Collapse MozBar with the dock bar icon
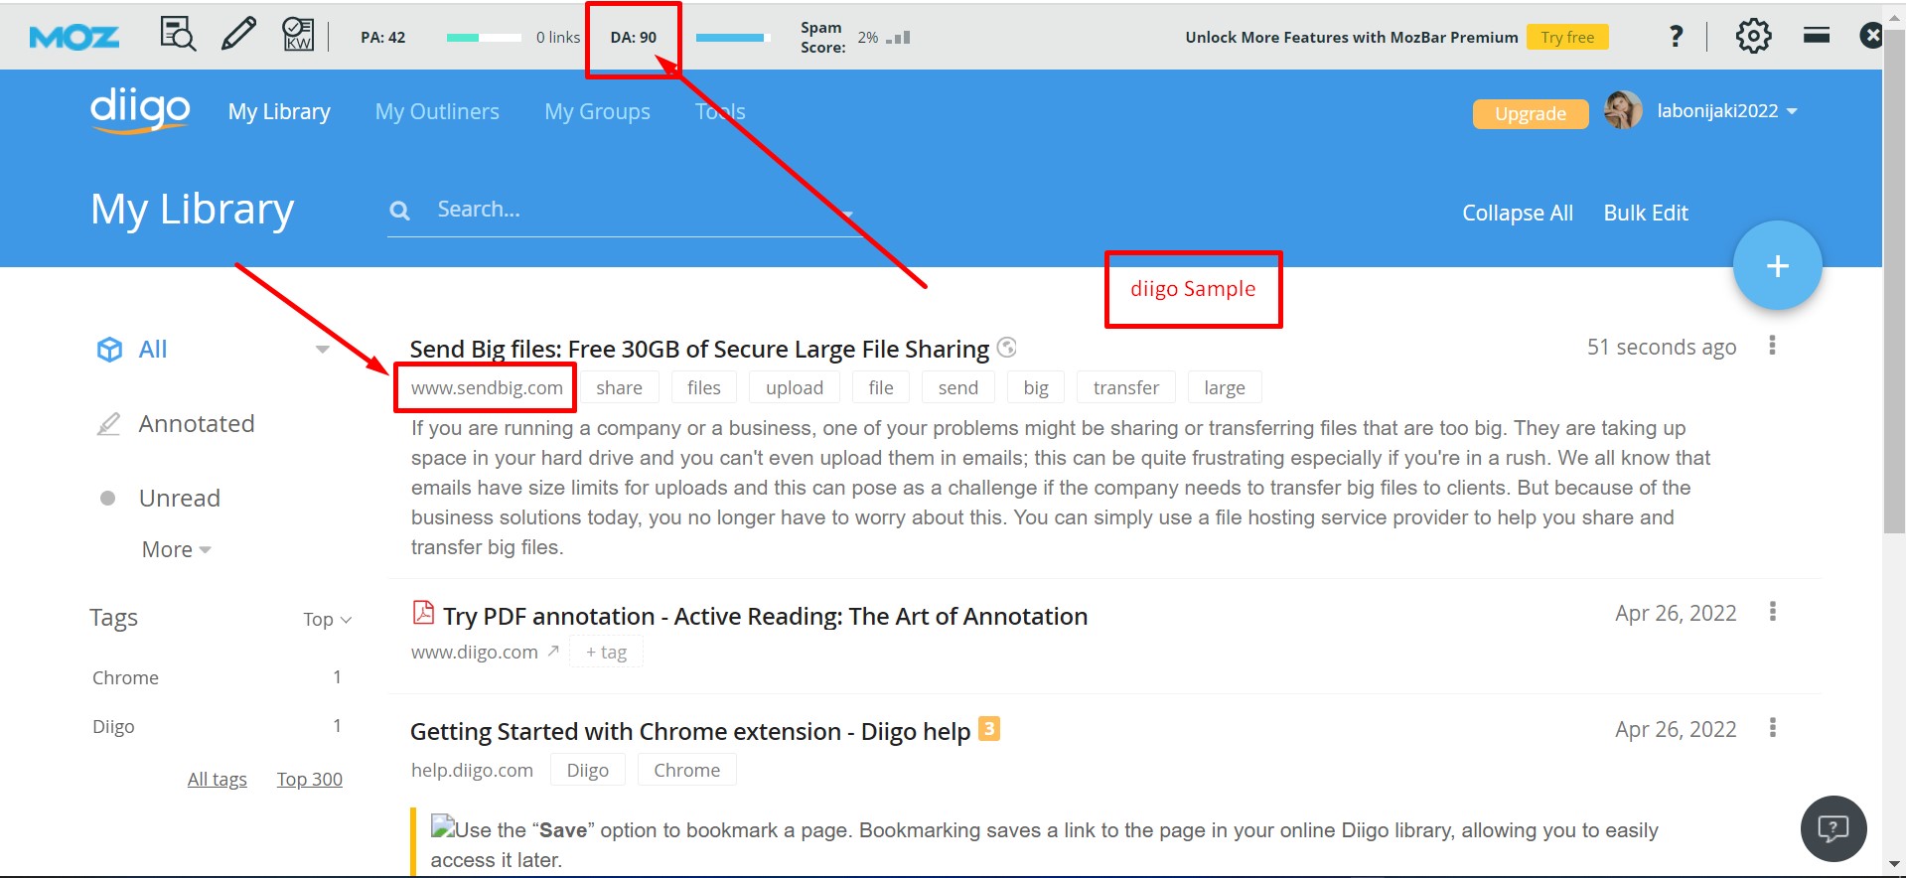The height and width of the screenshot is (878, 1906). coord(1817,36)
